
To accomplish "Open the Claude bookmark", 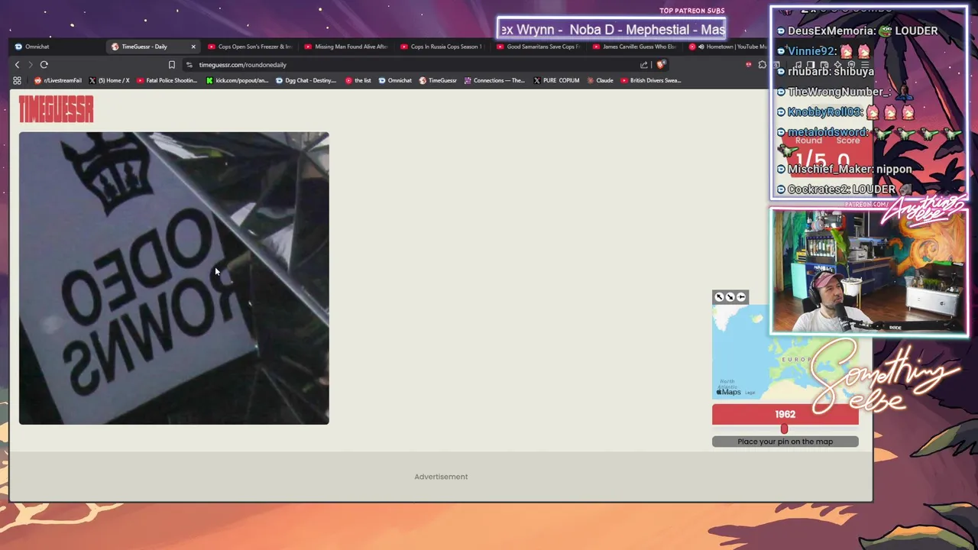I will (x=600, y=80).
